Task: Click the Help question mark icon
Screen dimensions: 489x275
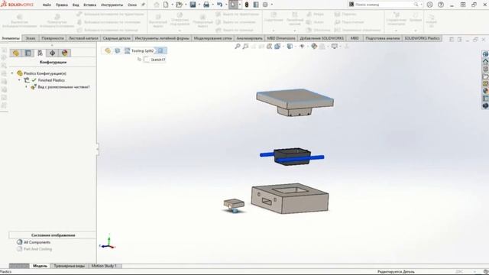Action: click(441, 5)
